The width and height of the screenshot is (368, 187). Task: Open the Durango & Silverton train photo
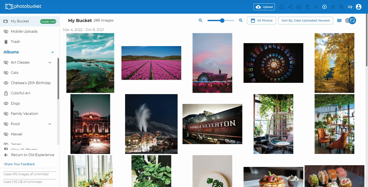pos(212,124)
